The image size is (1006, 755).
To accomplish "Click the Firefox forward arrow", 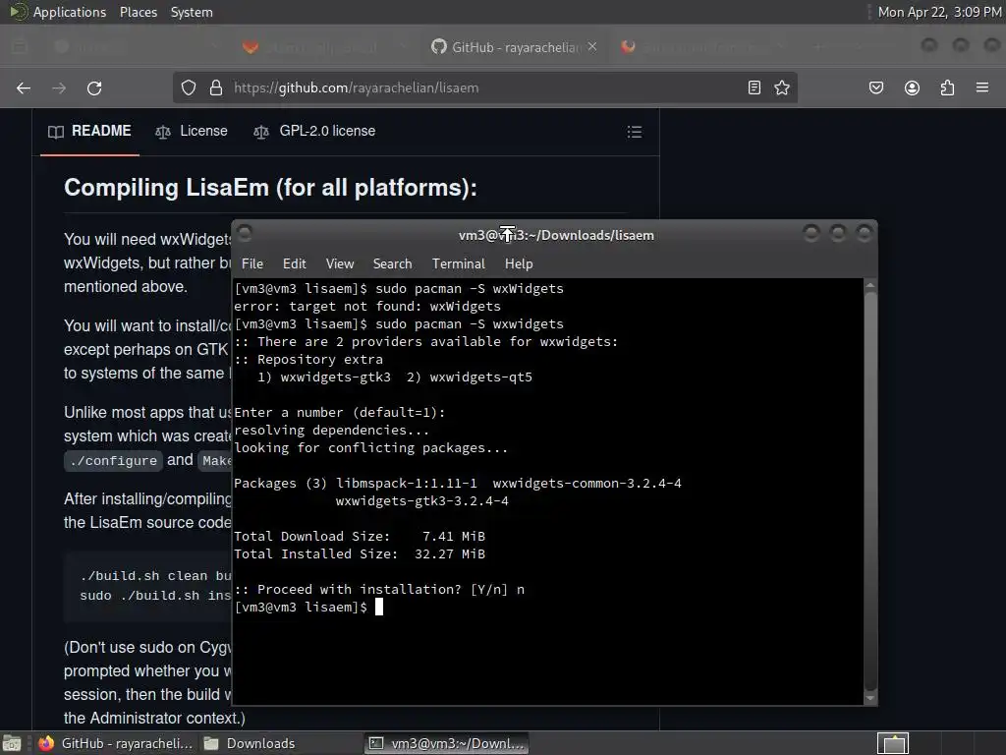I will pos(59,87).
